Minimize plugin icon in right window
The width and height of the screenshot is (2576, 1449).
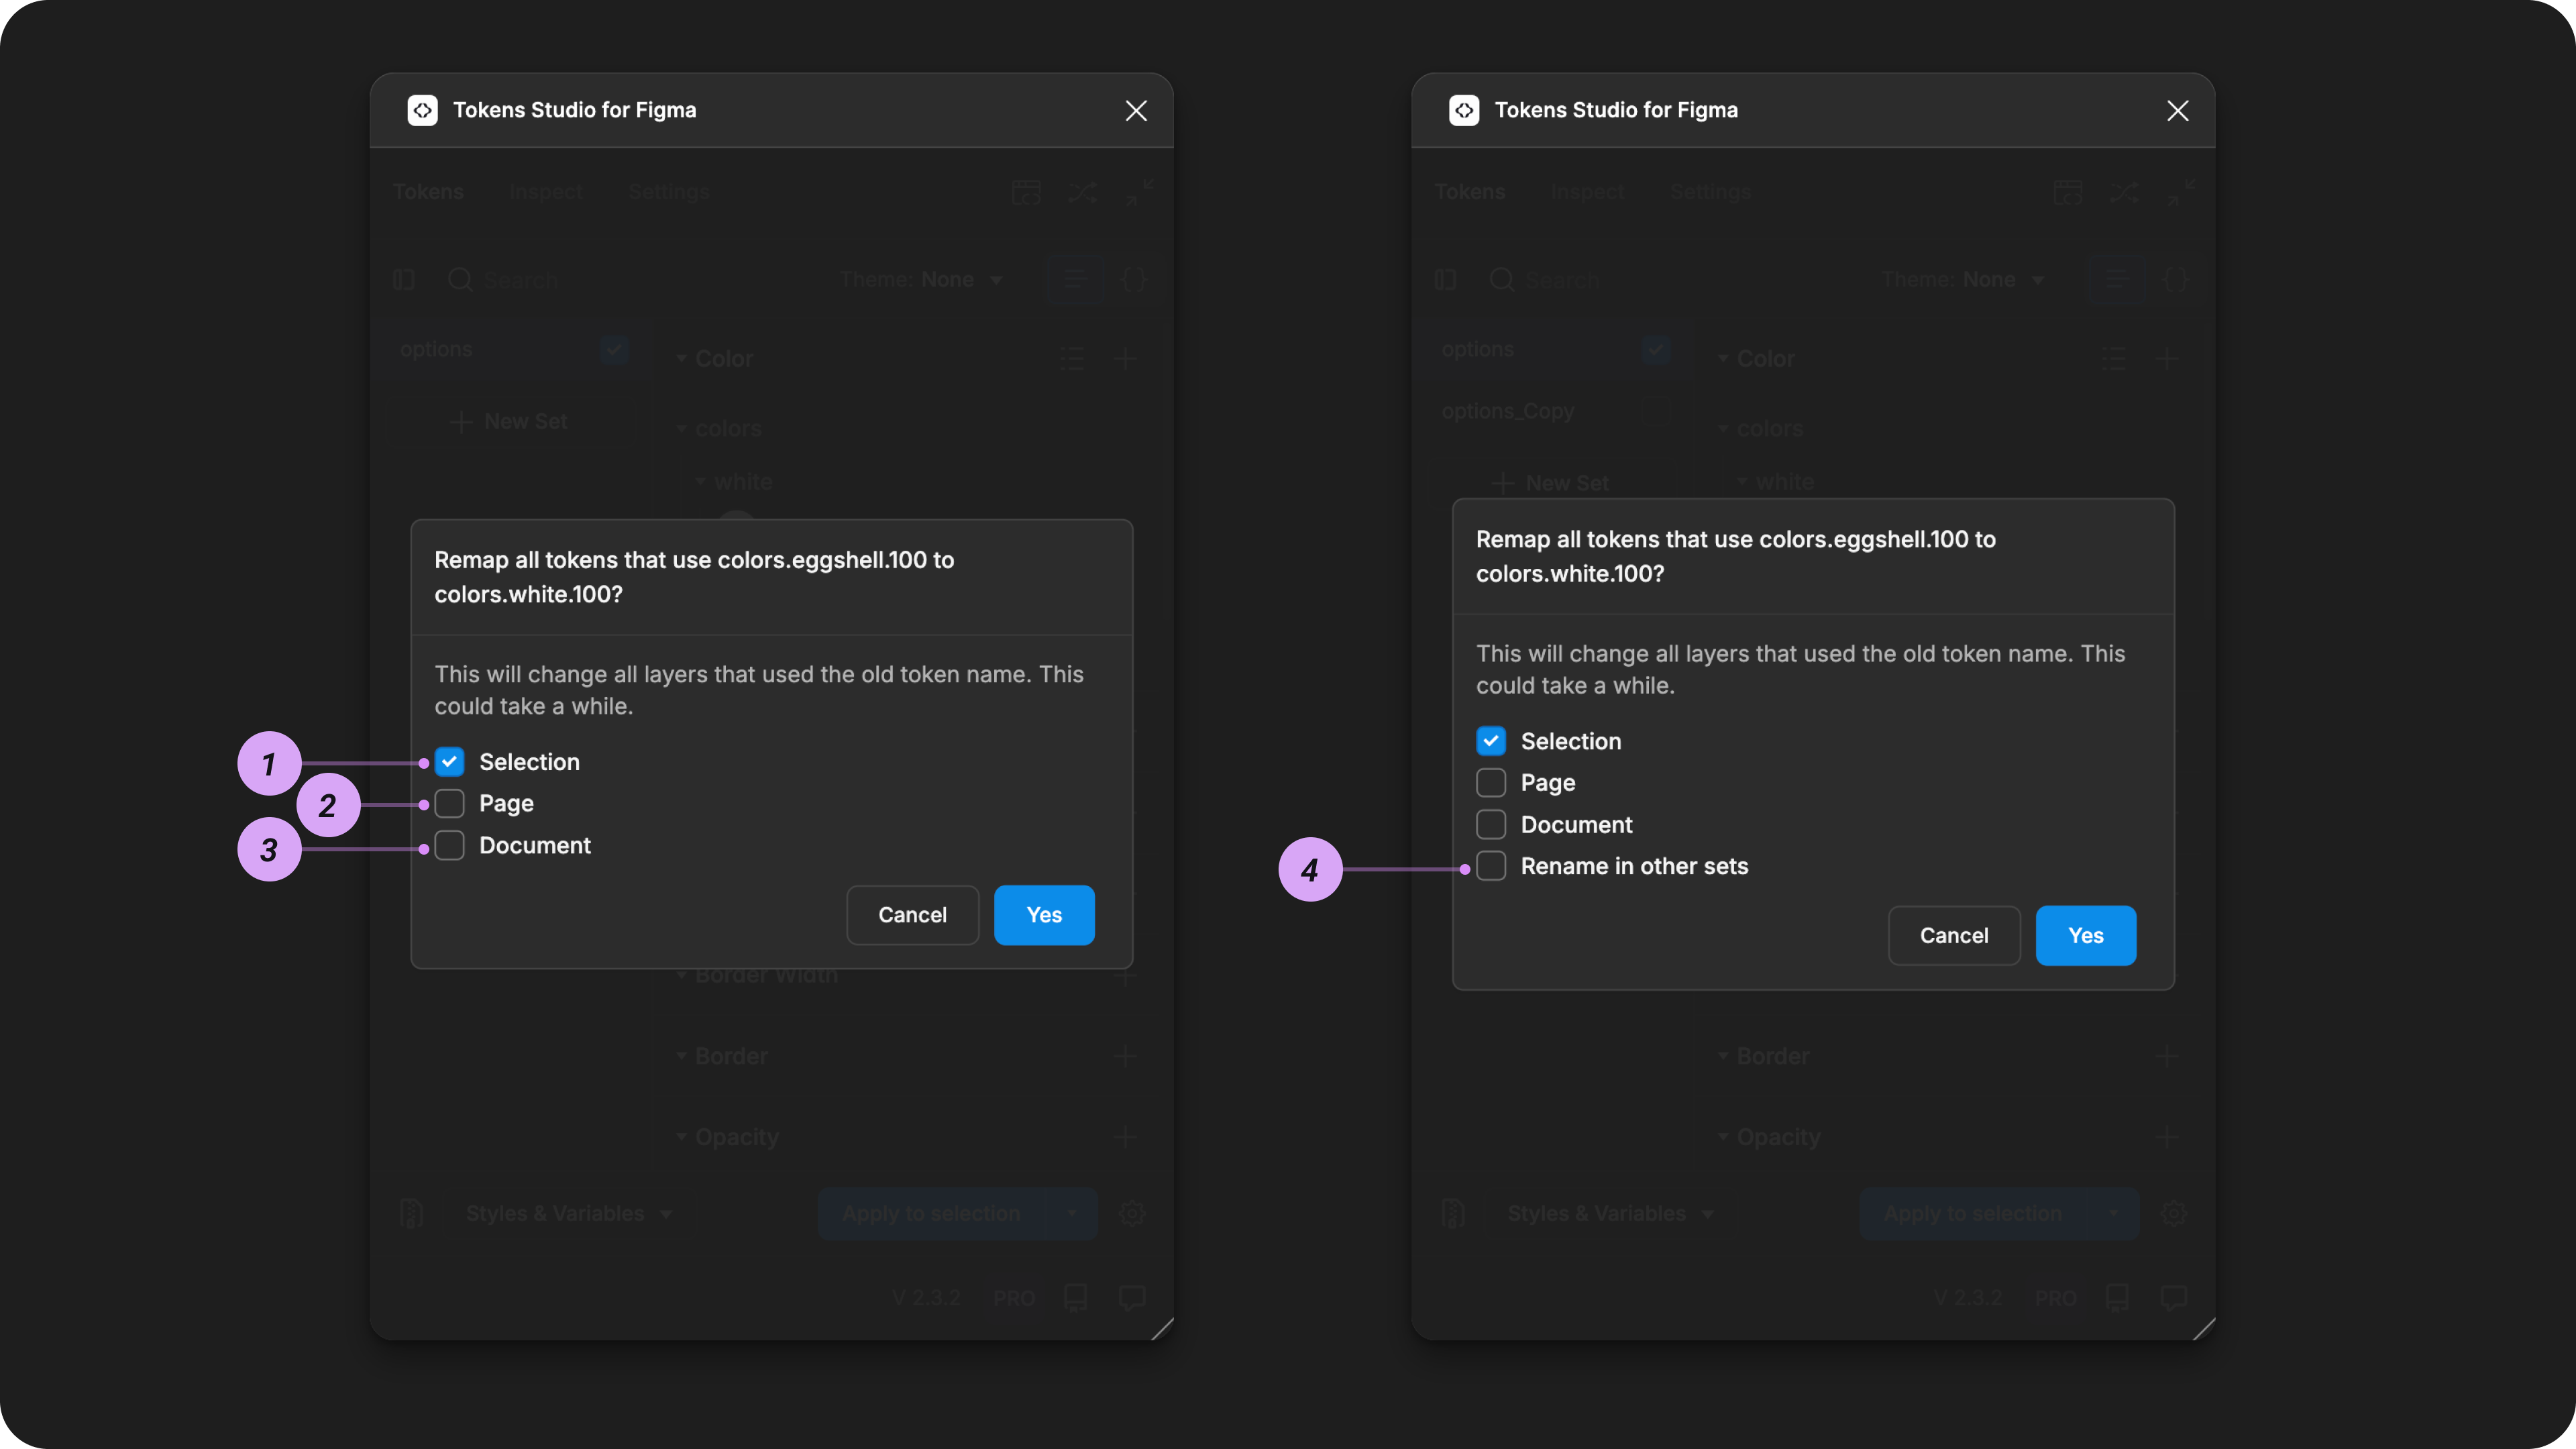pyautogui.click(x=2181, y=192)
